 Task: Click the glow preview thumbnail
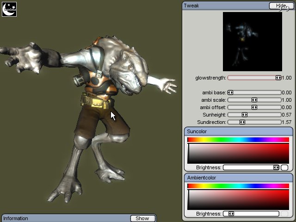click(252, 41)
